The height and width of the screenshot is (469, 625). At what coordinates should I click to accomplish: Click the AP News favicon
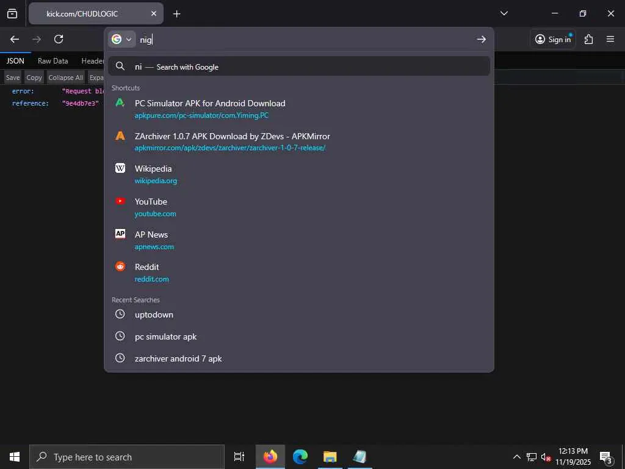[x=120, y=233]
